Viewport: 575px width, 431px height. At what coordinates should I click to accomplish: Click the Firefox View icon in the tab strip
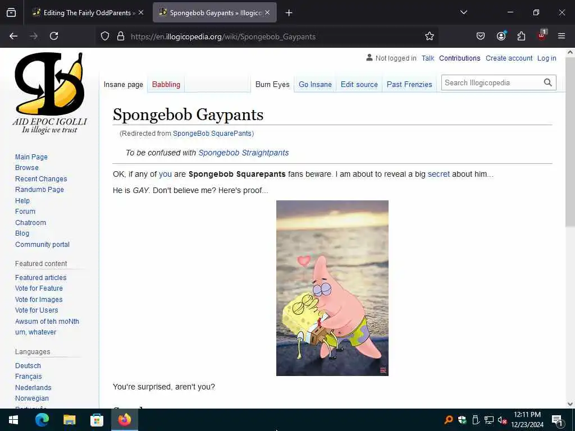11,12
